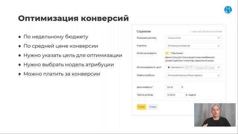Click the 'Оптимизировать по цели' field label
Image resolution: width=238 pixels, height=134 pixels.
coord(149,67)
